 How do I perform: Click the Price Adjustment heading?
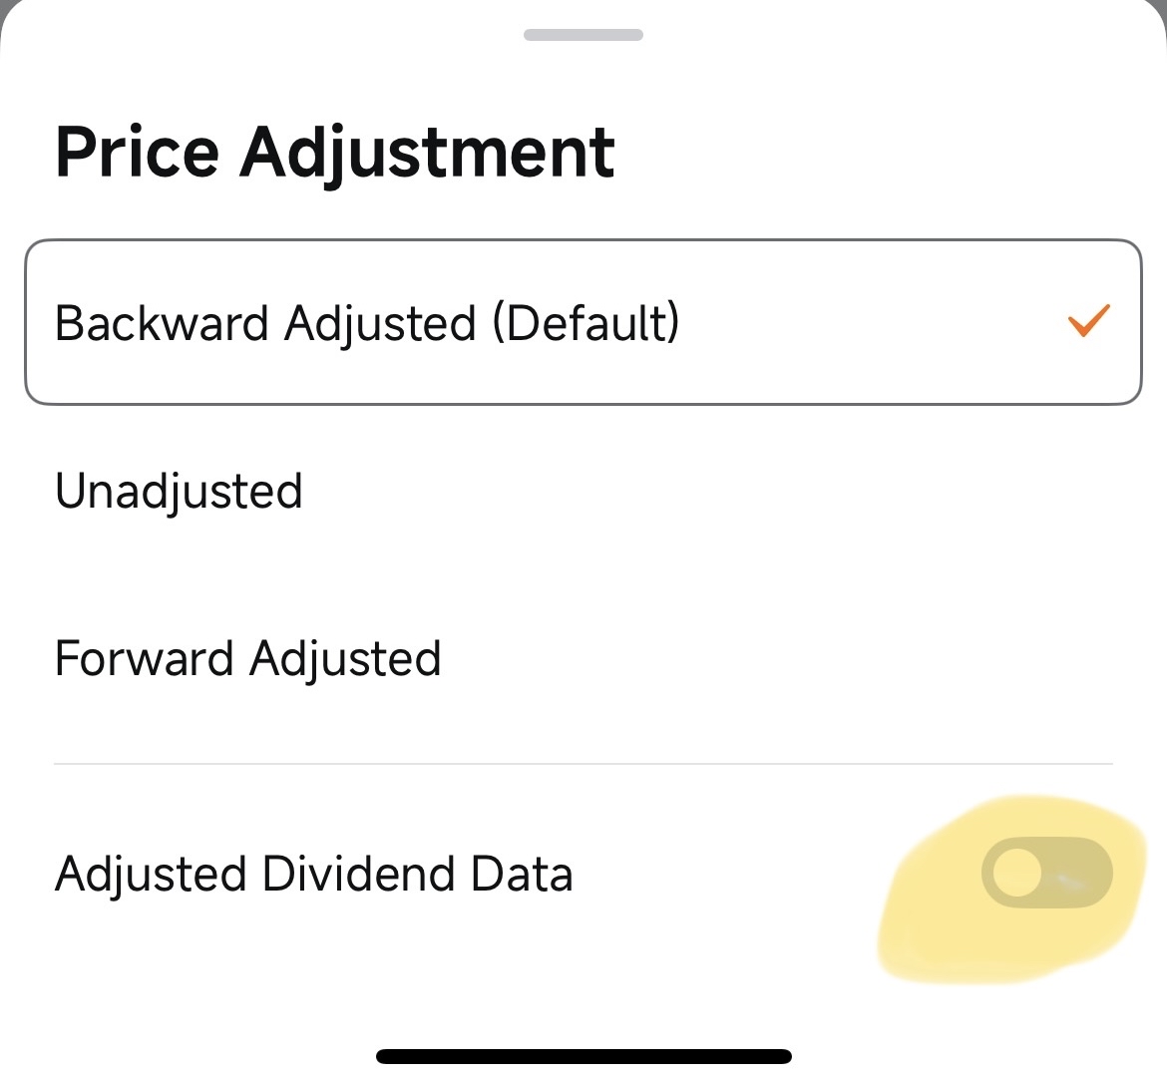coord(335,153)
